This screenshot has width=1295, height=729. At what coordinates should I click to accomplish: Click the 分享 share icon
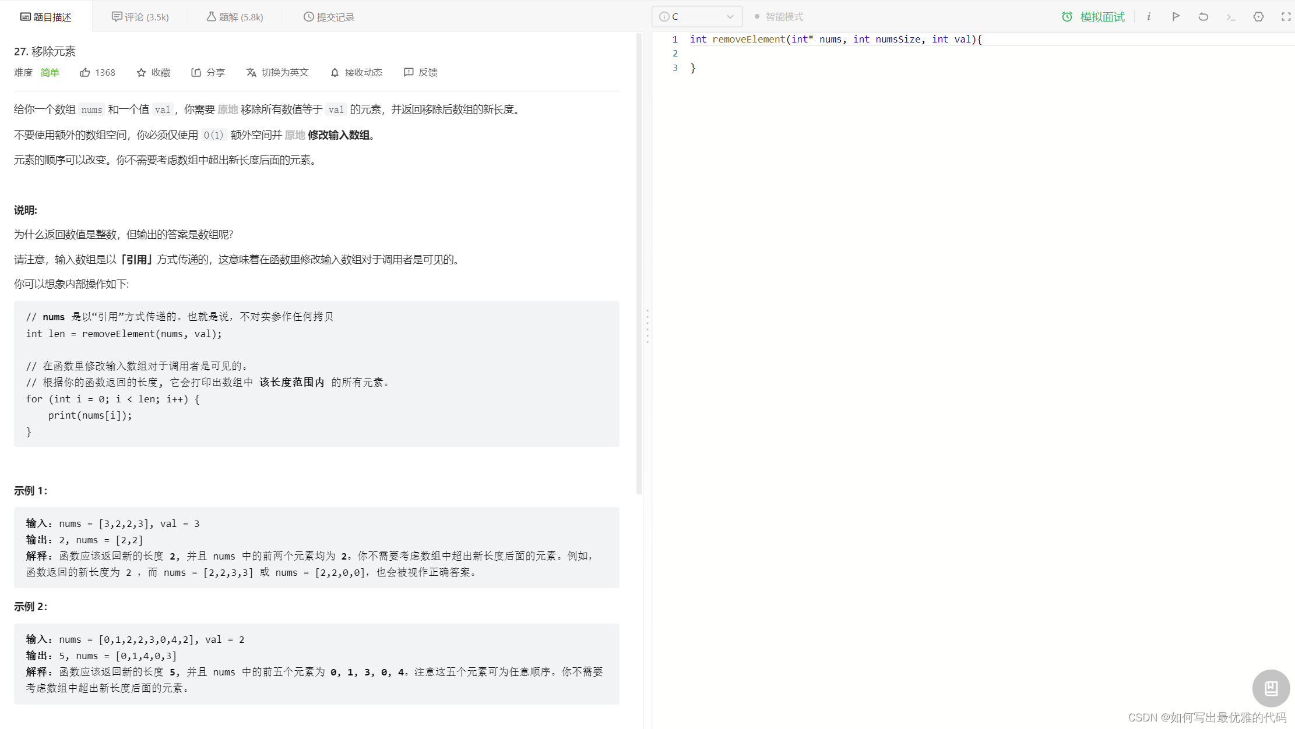[196, 72]
